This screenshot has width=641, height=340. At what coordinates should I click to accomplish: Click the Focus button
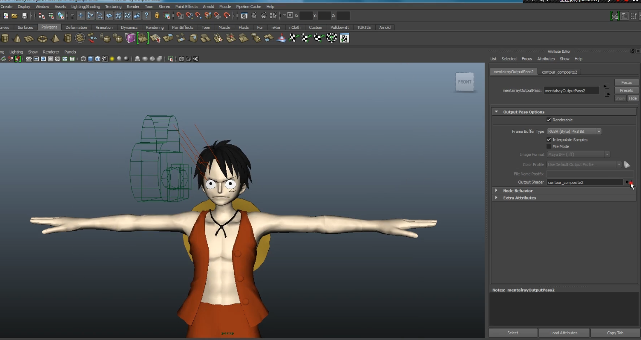point(626,83)
